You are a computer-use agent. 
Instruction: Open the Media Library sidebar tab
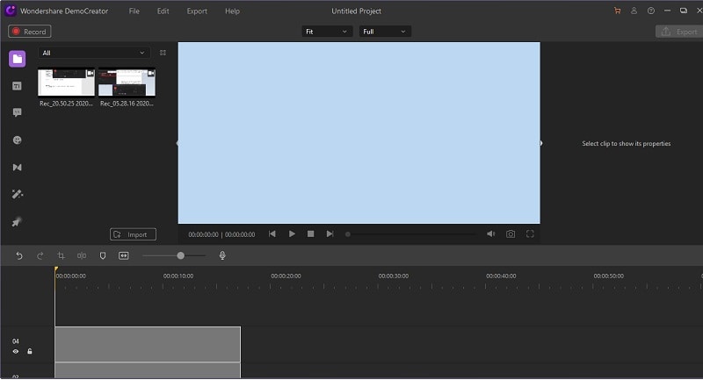click(x=17, y=59)
